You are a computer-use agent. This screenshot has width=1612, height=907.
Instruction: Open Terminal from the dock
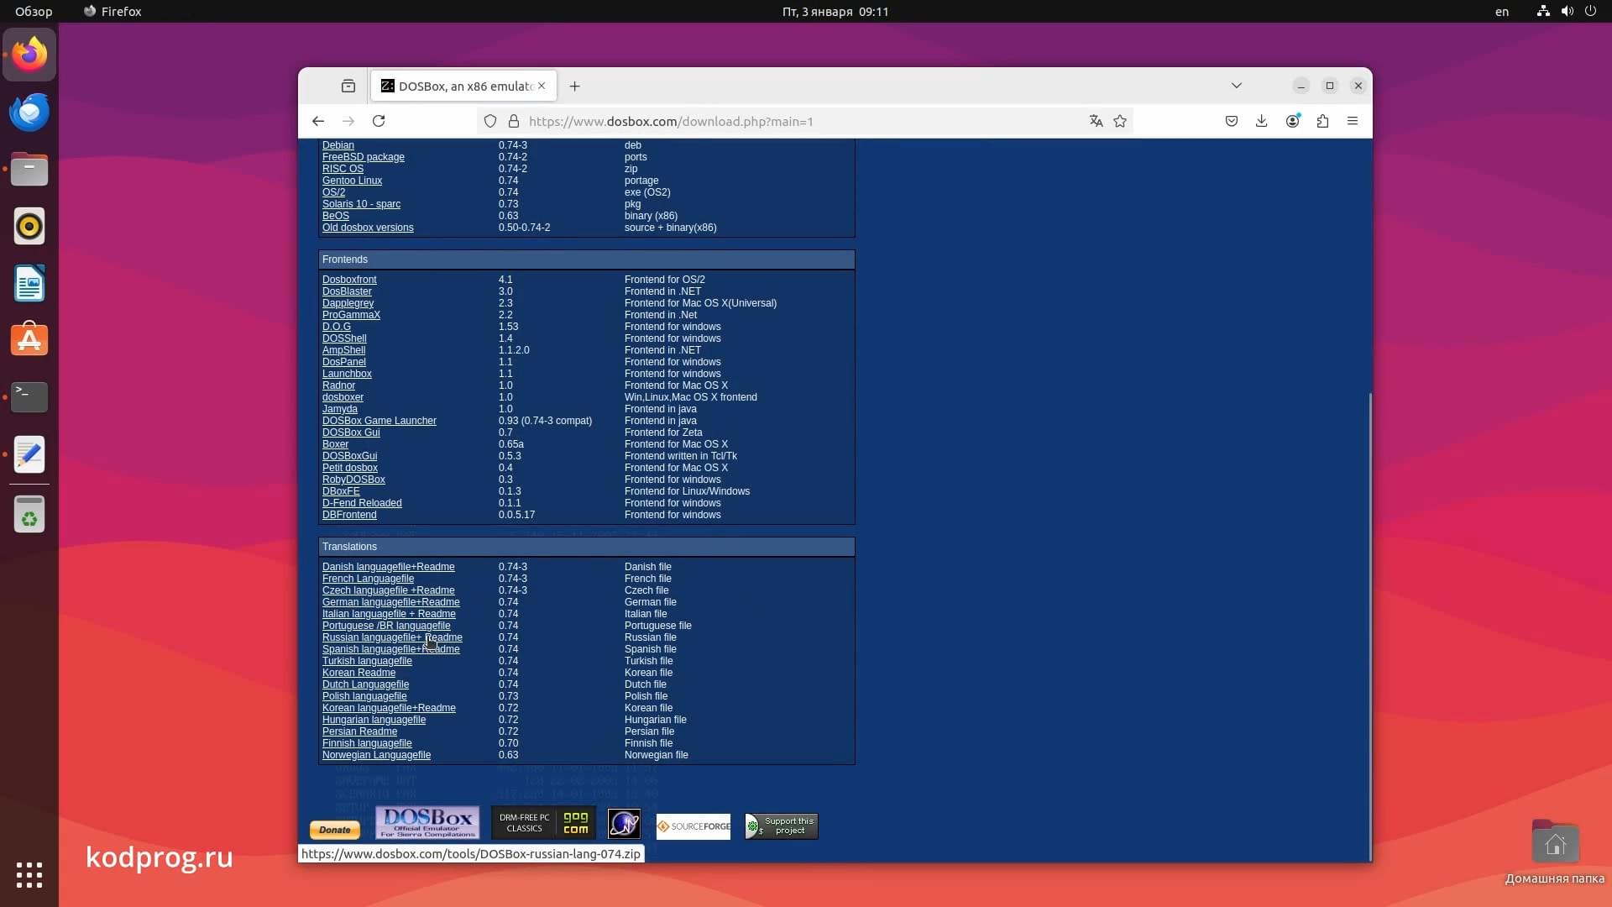pyautogui.click(x=29, y=397)
